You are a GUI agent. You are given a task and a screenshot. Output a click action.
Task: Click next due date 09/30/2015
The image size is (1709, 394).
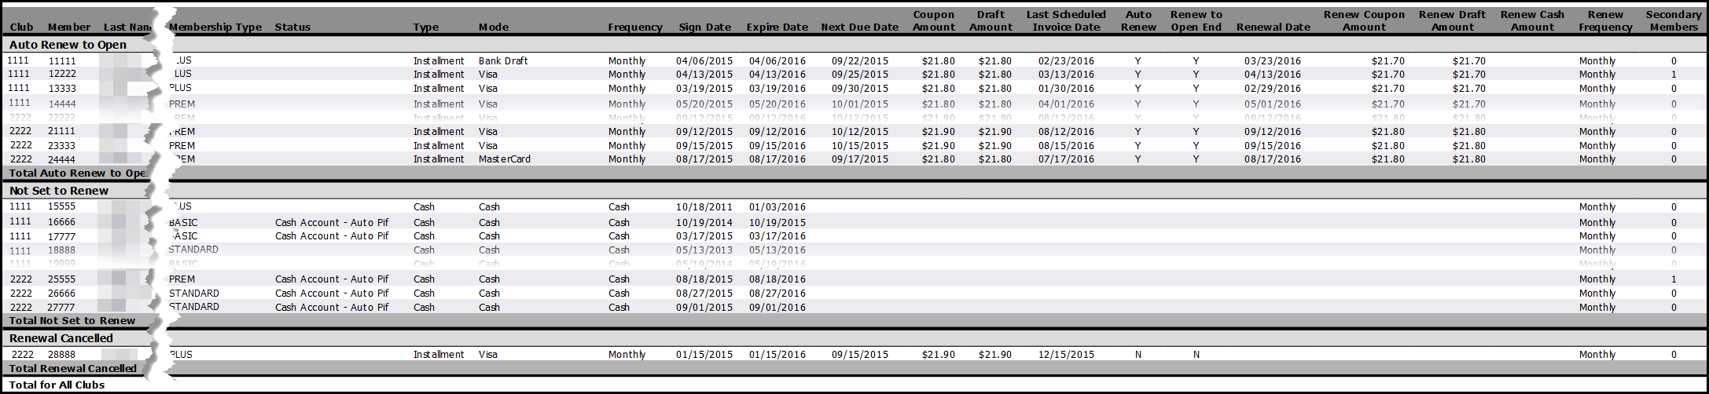(860, 89)
